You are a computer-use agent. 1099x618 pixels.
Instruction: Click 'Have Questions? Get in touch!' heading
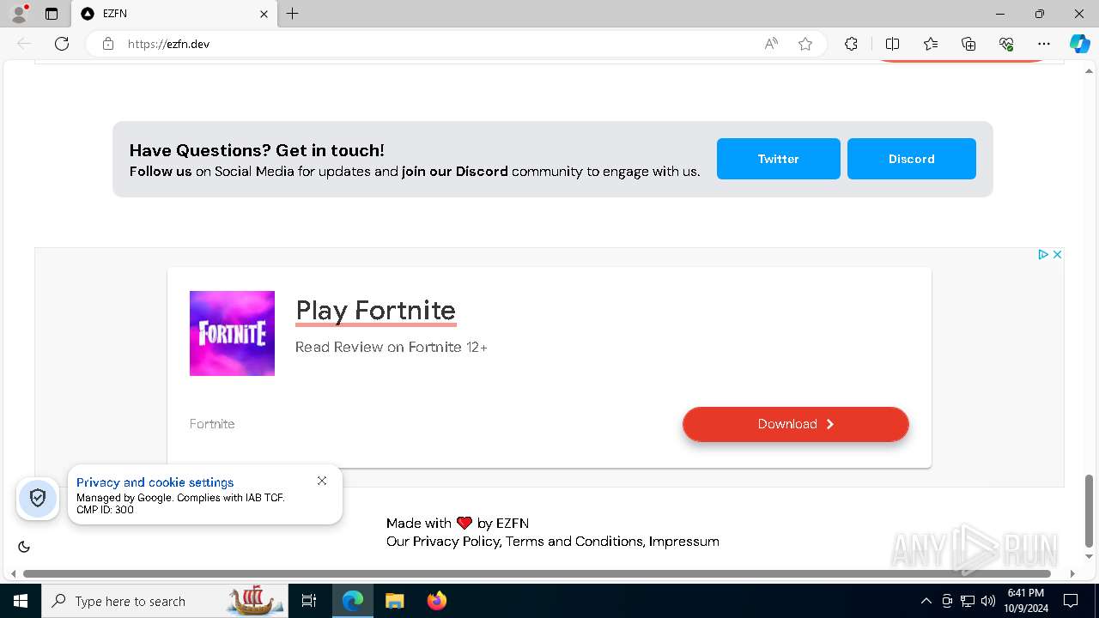pos(257,150)
